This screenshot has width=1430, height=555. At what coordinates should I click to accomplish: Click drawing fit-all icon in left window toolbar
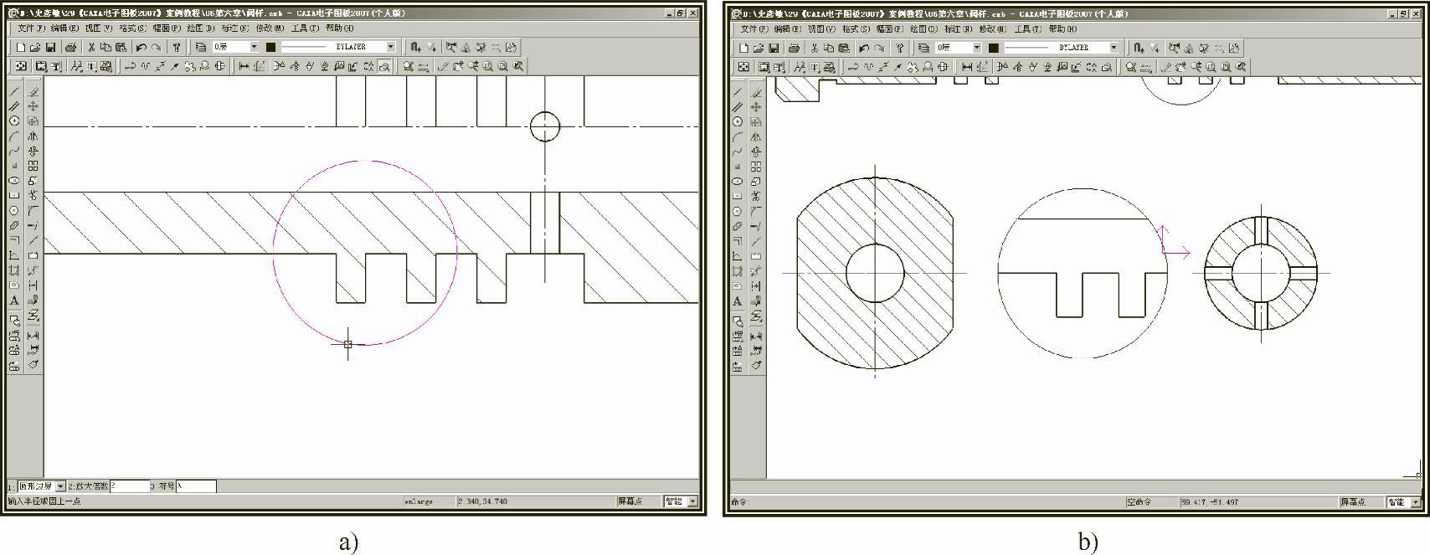tap(20, 66)
